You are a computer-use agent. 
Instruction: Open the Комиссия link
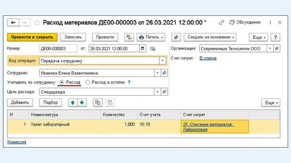[17, 142]
